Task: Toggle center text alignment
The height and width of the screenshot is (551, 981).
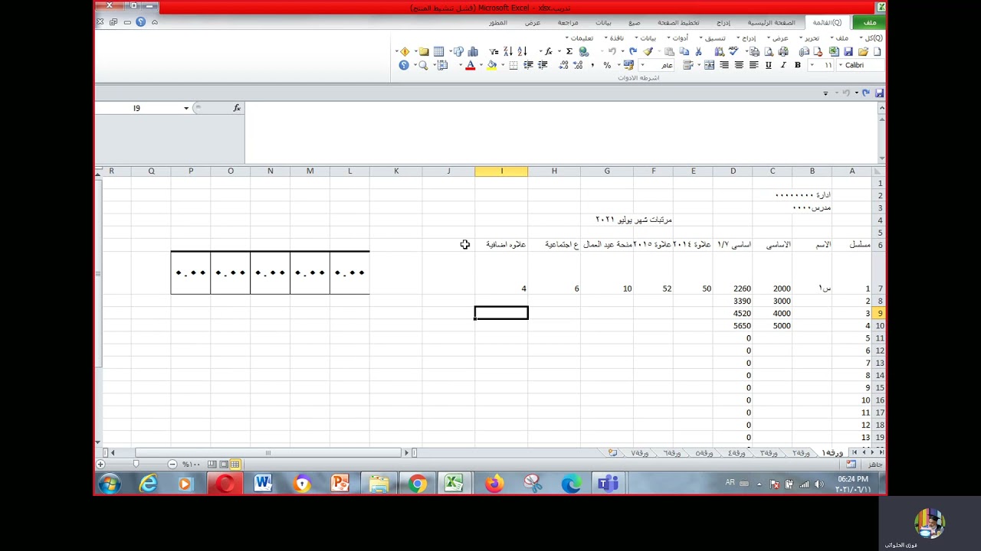Action: click(x=739, y=65)
